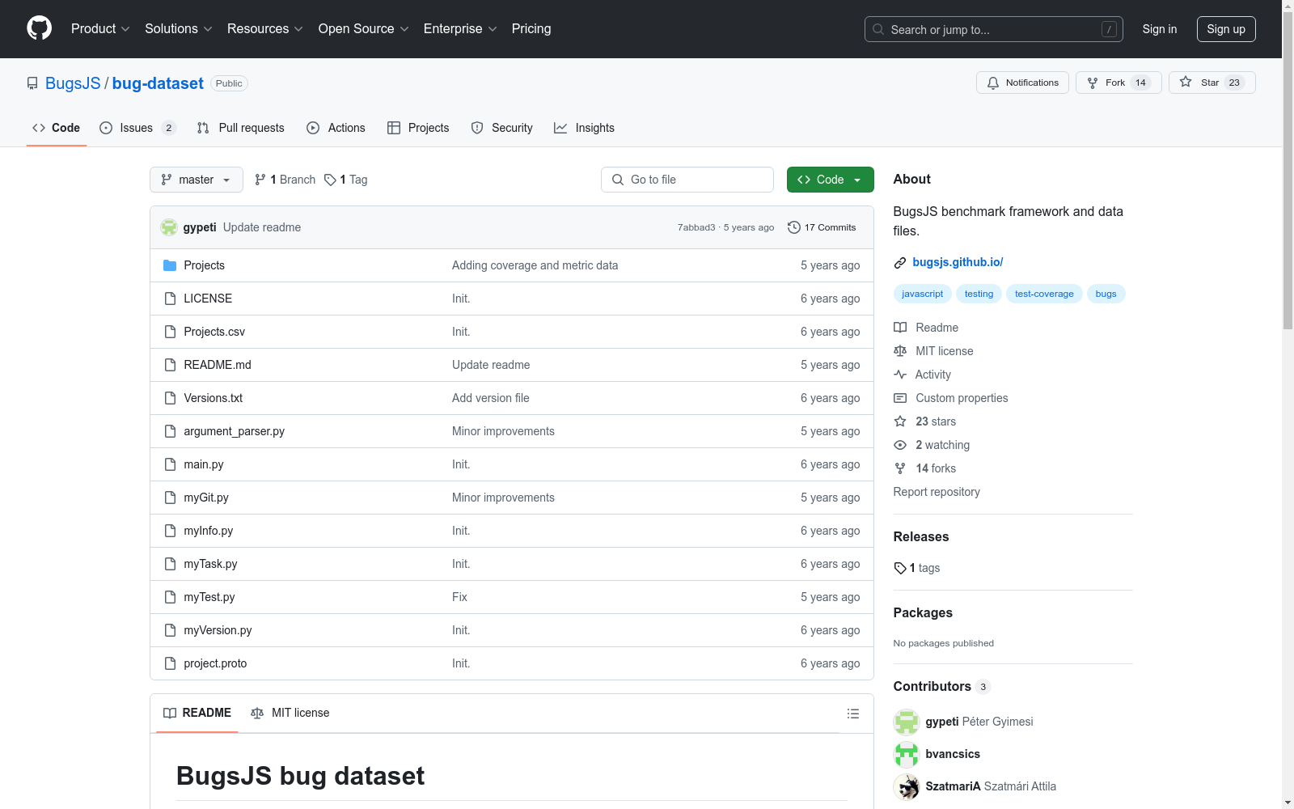Click file icon next to Projects.csv
Screen dimensions: 1294x809
[170, 332]
